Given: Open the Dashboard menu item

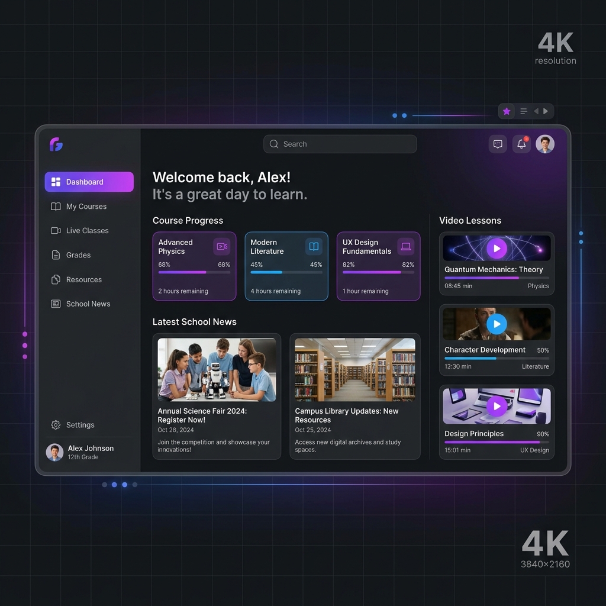Looking at the screenshot, I should click(89, 182).
